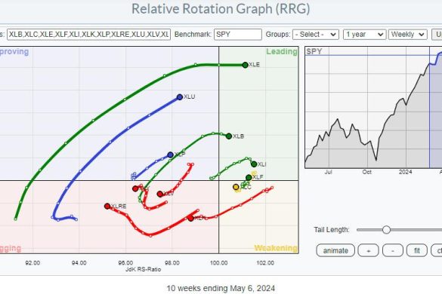Click the animate button
The image size is (442, 294).
click(335, 250)
